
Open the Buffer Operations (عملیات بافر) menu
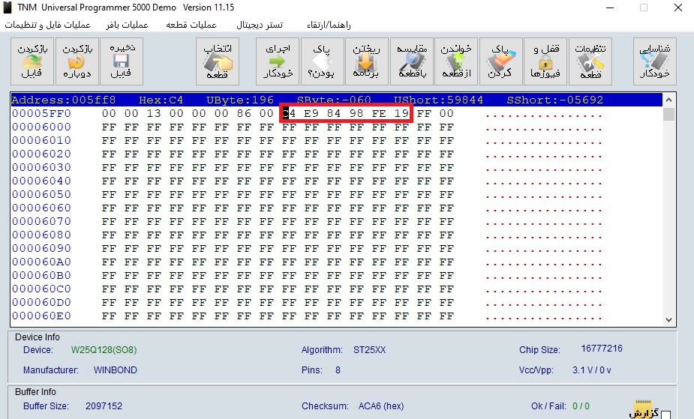pos(127,25)
